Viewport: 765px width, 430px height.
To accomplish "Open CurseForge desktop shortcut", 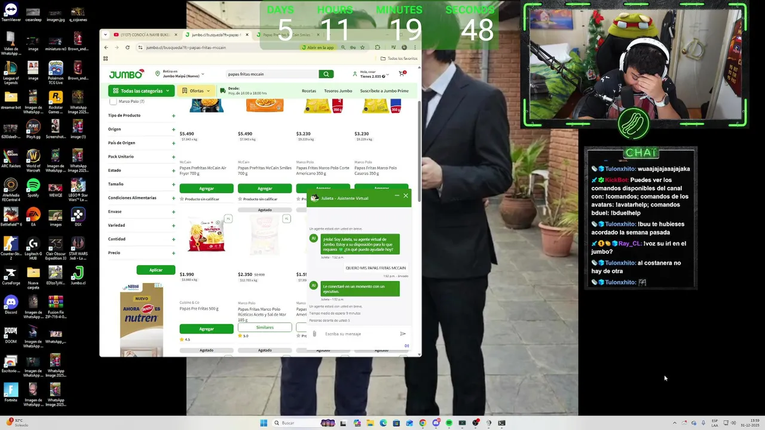I will pos(11,274).
